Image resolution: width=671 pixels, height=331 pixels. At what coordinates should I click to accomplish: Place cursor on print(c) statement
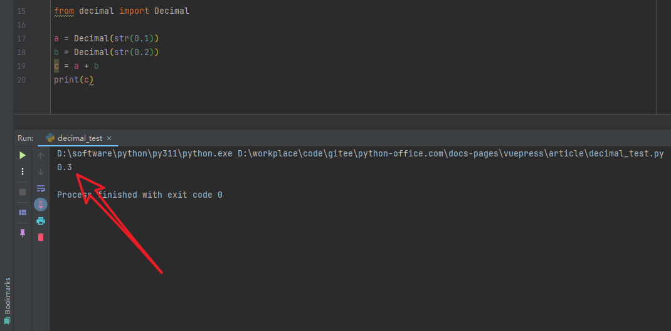tap(73, 80)
